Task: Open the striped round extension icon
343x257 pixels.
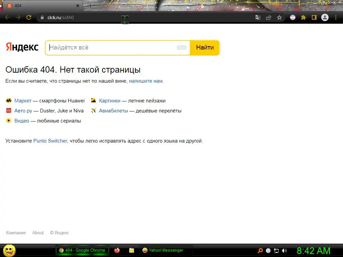Action: tap(293, 17)
